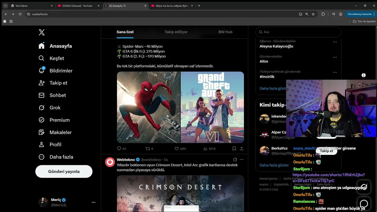Image resolution: width=377 pixels, height=212 pixels.
Task: Open Profil page from sidebar
Action: click(x=50, y=145)
